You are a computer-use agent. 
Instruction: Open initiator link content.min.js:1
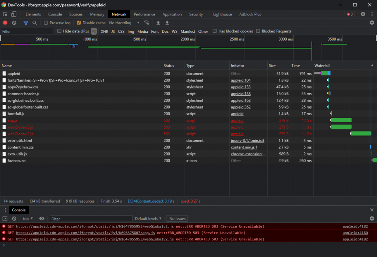pyautogui.click(x=244, y=147)
